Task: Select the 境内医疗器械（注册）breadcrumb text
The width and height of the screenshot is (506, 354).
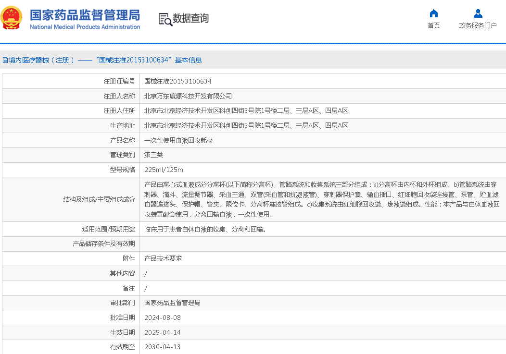Action: pyautogui.click(x=42, y=60)
